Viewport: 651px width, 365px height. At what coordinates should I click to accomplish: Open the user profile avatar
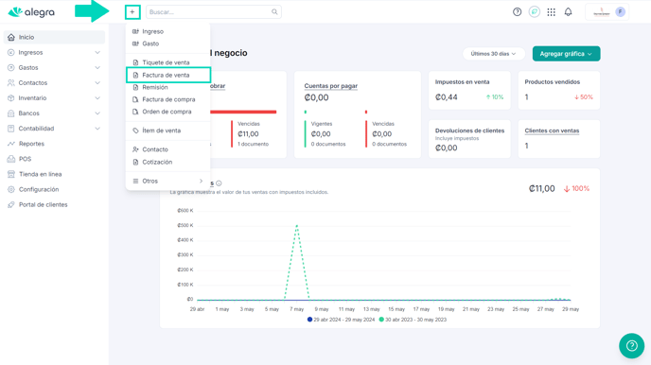point(621,12)
